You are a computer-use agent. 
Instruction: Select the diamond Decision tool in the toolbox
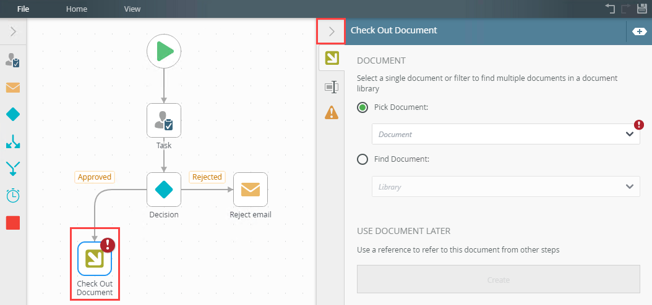tap(13, 114)
